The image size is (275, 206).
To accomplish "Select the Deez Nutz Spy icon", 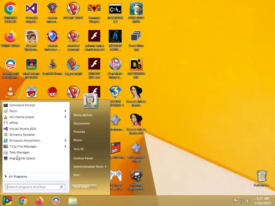I will (x=136, y=40).
